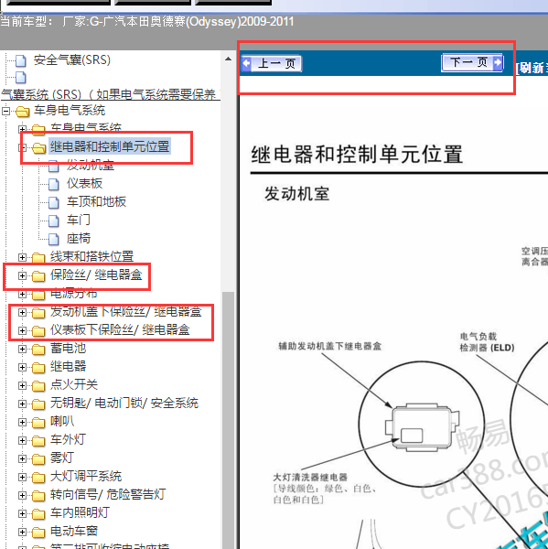Screen dimensions: 548x549
Task: Open the 座椅 page
Action: [79, 238]
